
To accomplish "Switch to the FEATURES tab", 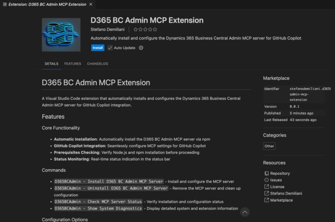I will click(73, 64).
